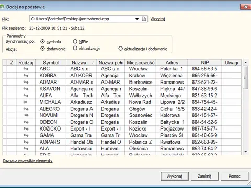Image resolution: width=251 pixels, height=188 pixels.
Task: Click the scrollbar down arrow of table
Action: coord(245,152)
